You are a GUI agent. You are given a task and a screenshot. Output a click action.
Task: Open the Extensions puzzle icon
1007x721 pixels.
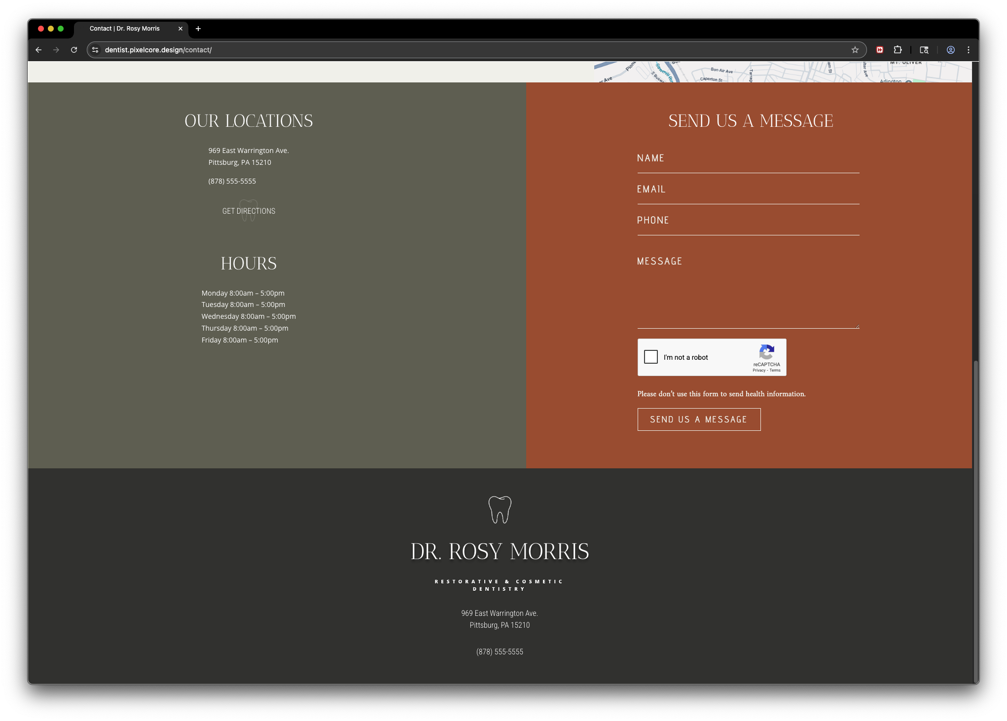pos(898,50)
